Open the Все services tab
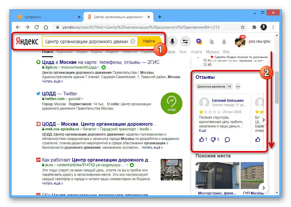291x207 pixels. 226,52
